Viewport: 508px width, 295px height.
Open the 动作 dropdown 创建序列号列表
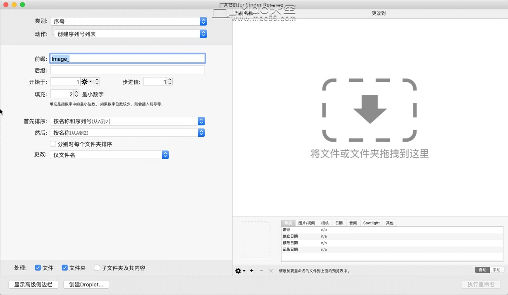click(130, 34)
